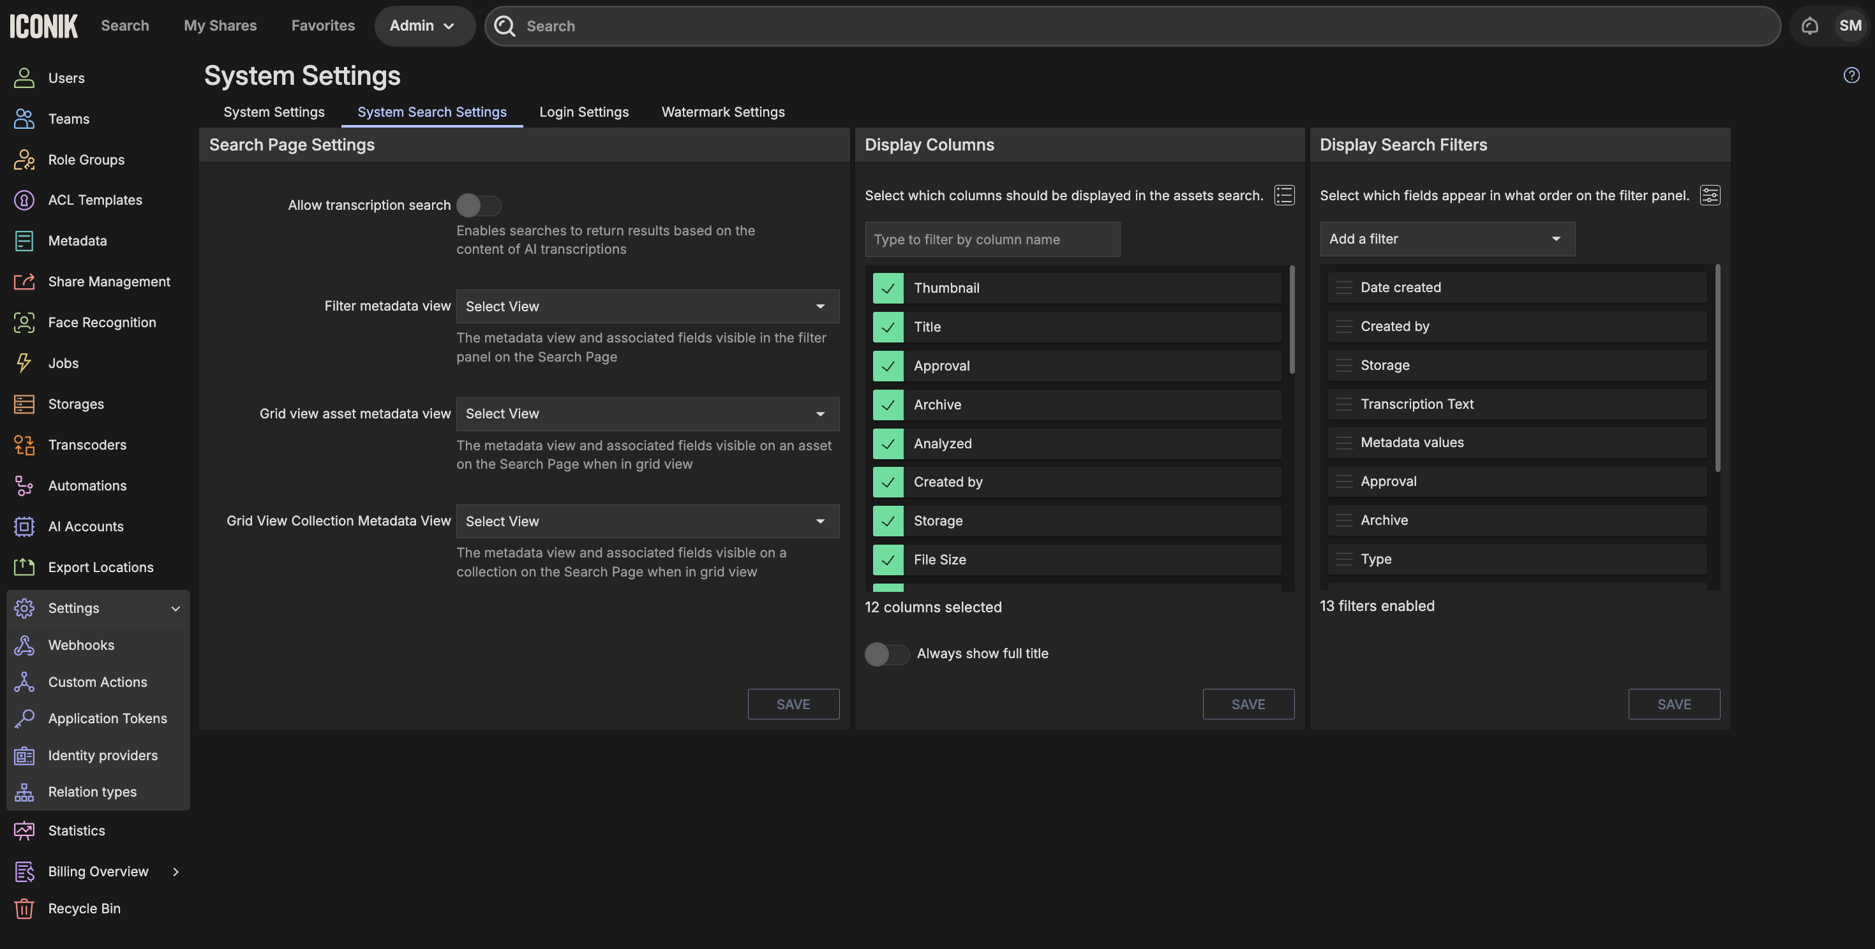Toggle the Always show full title switch

[x=886, y=654]
